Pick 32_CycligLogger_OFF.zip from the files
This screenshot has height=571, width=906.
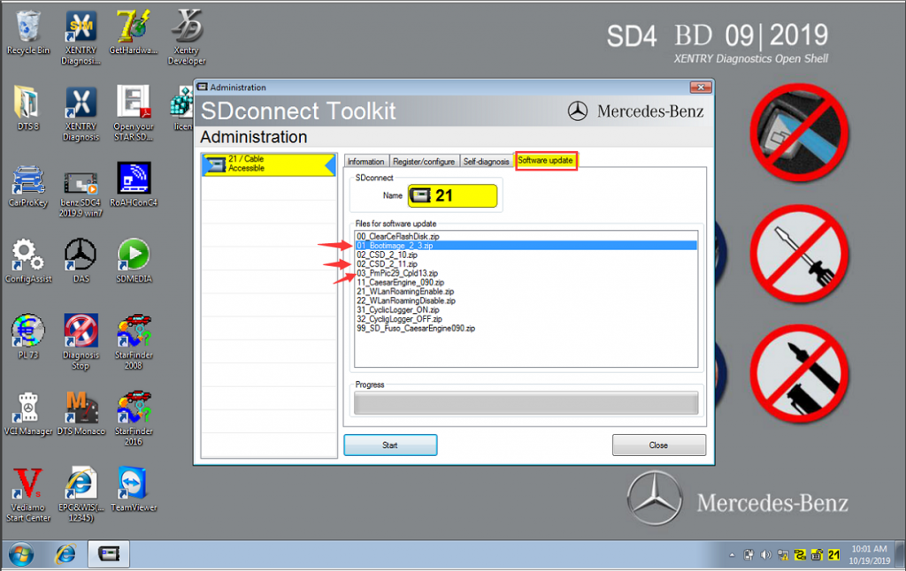click(526, 319)
